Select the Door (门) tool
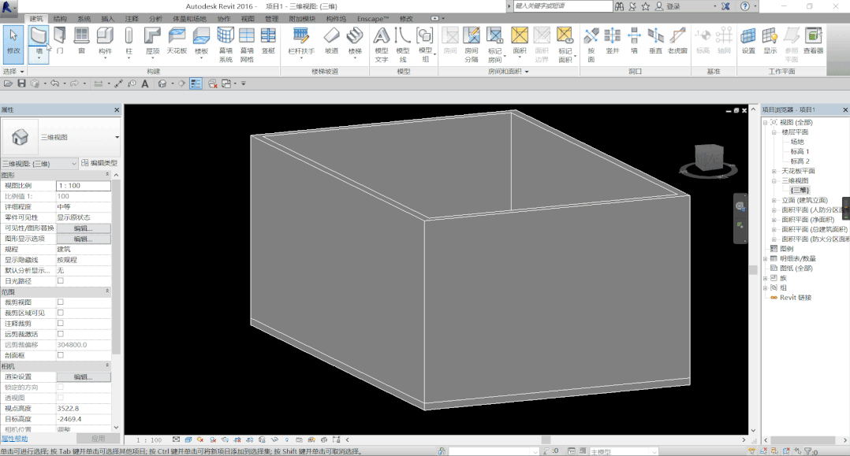Screen dimensions: 850x456 coord(60,41)
